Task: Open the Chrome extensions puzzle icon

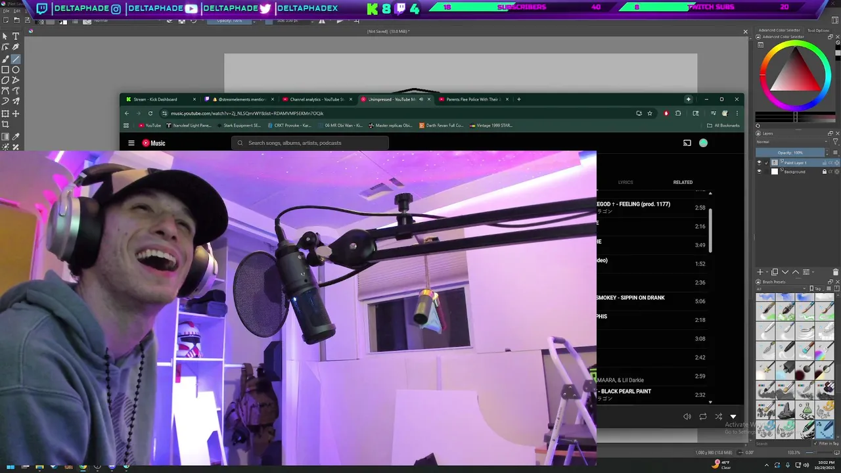Action: point(678,113)
